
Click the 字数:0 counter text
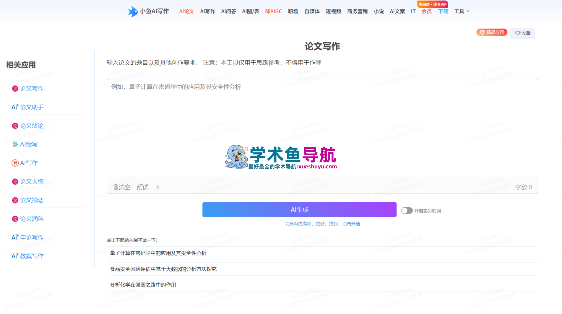pos(523,187)
